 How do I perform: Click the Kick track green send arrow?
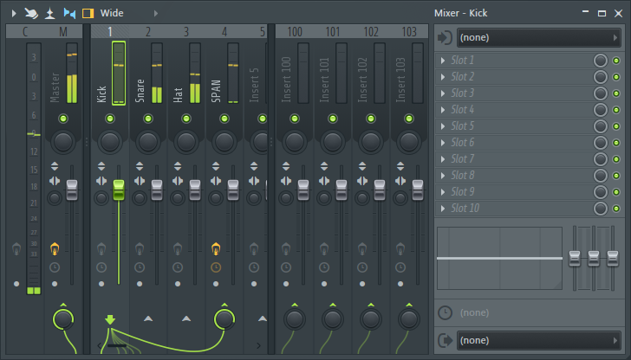click(x=110, y=319)
